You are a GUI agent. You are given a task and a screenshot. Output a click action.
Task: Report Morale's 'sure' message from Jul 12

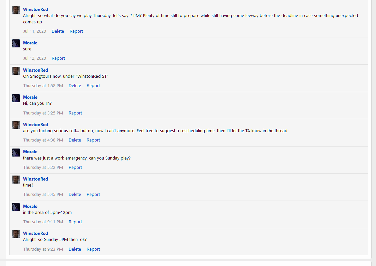[x=58, y=58]
